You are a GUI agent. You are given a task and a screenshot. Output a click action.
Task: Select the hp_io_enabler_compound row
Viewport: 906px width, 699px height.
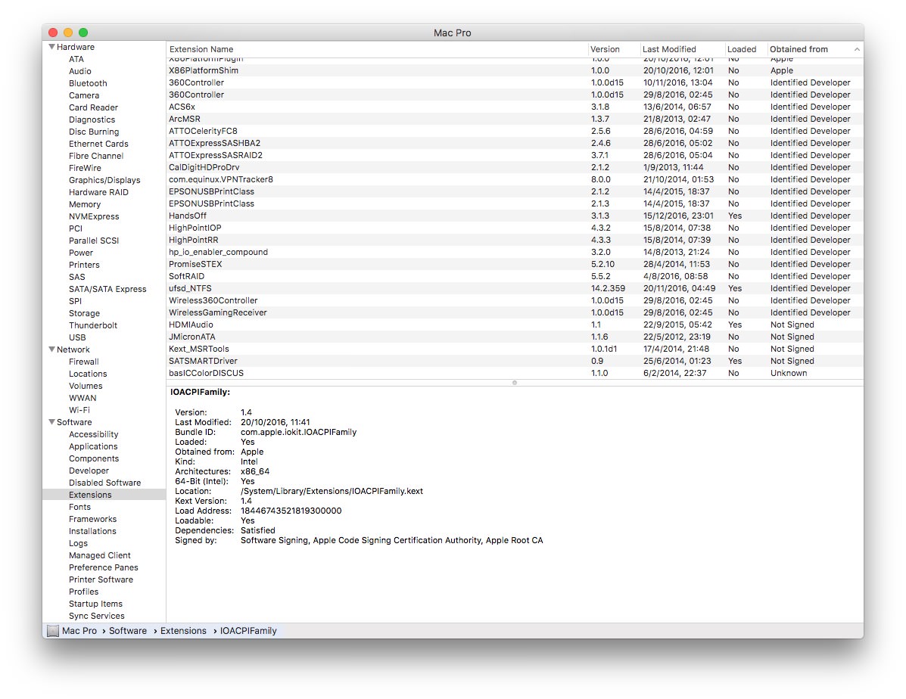click(x=515, y=253)
